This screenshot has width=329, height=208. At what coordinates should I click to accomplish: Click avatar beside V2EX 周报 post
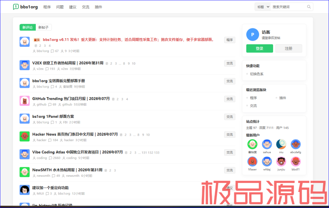coord(25,65)
